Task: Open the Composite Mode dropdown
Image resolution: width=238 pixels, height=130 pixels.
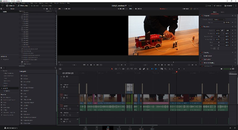Action: pyautogui.click(x=219, y=19)
